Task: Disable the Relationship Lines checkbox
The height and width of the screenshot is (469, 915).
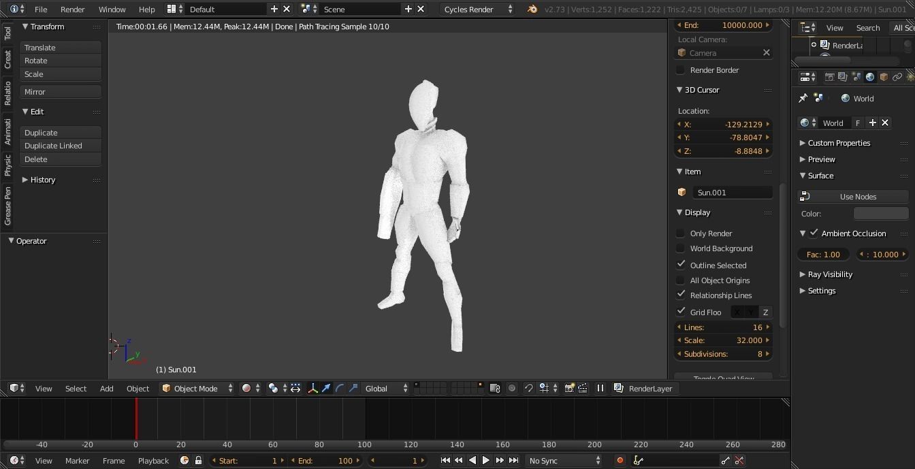Action: click(x=680, y=295)
